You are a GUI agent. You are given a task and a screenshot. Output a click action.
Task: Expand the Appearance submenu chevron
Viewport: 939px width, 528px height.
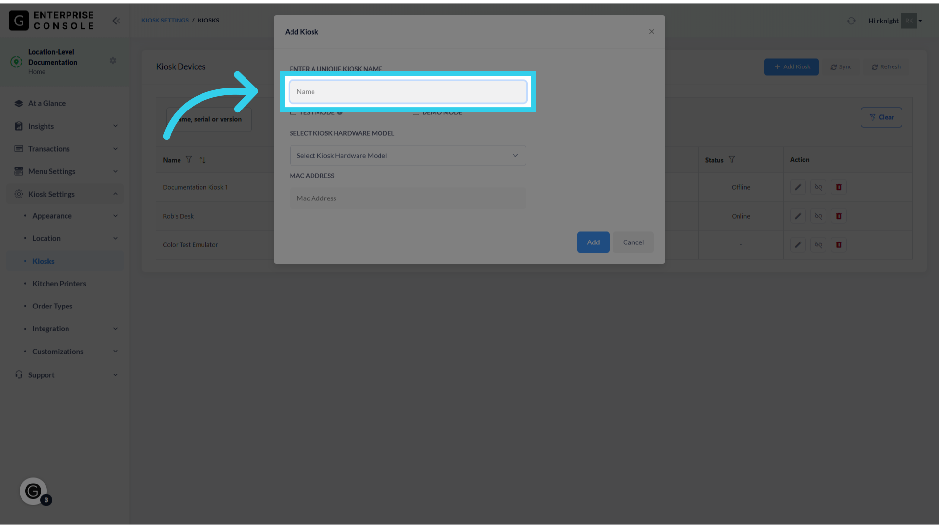point(115,216)
